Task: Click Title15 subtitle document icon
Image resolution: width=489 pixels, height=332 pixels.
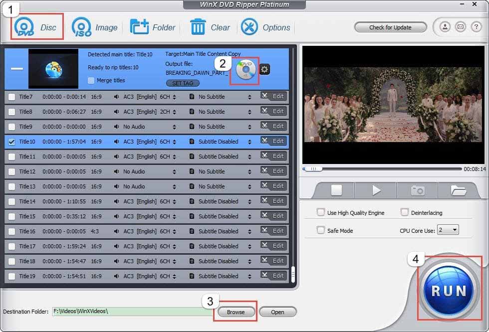Action: [x=192, y=216]
